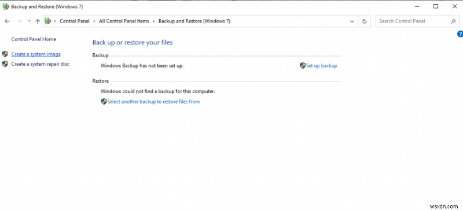
Task: Click 'Windows could not find a backup' text
Action: click(157, 91)
